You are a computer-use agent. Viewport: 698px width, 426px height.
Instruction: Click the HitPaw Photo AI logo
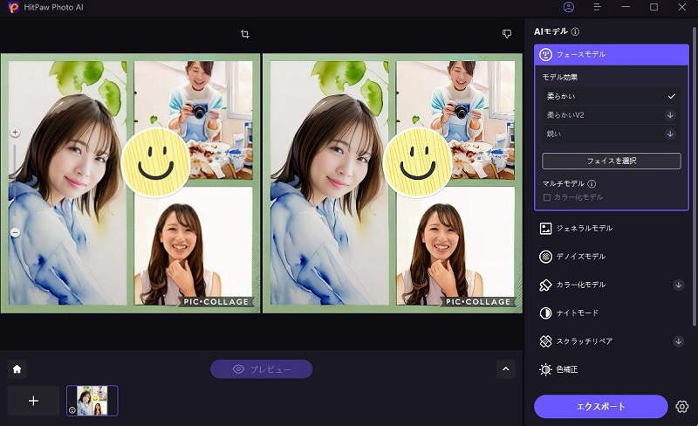[13, 7]
